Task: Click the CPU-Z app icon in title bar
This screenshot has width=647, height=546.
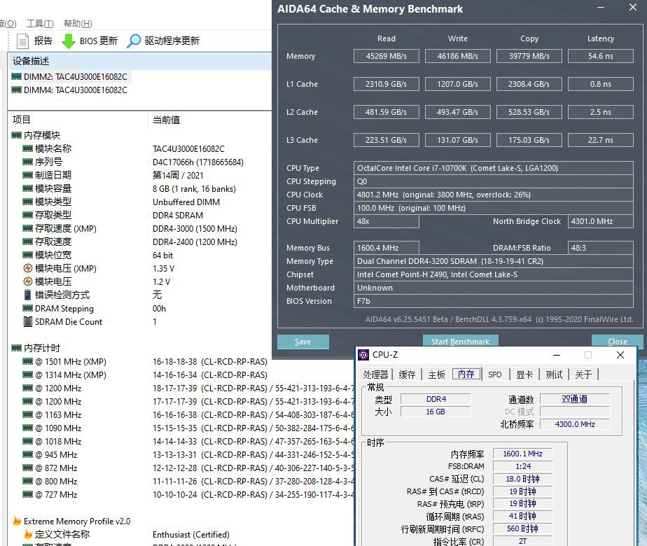Action: (364, 355)
